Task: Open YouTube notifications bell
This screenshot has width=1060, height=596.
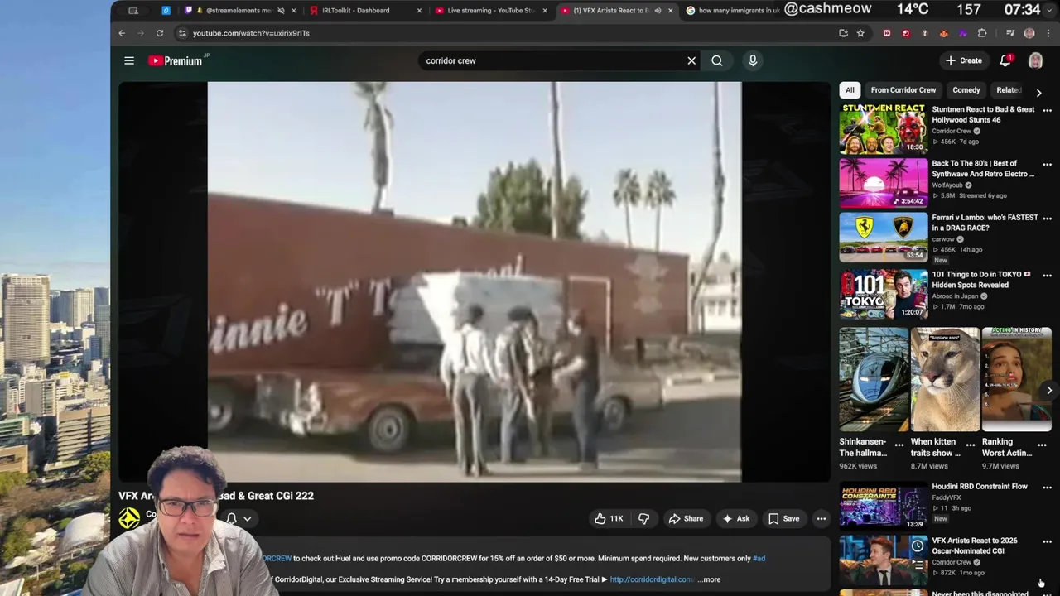Action: 1005,60
